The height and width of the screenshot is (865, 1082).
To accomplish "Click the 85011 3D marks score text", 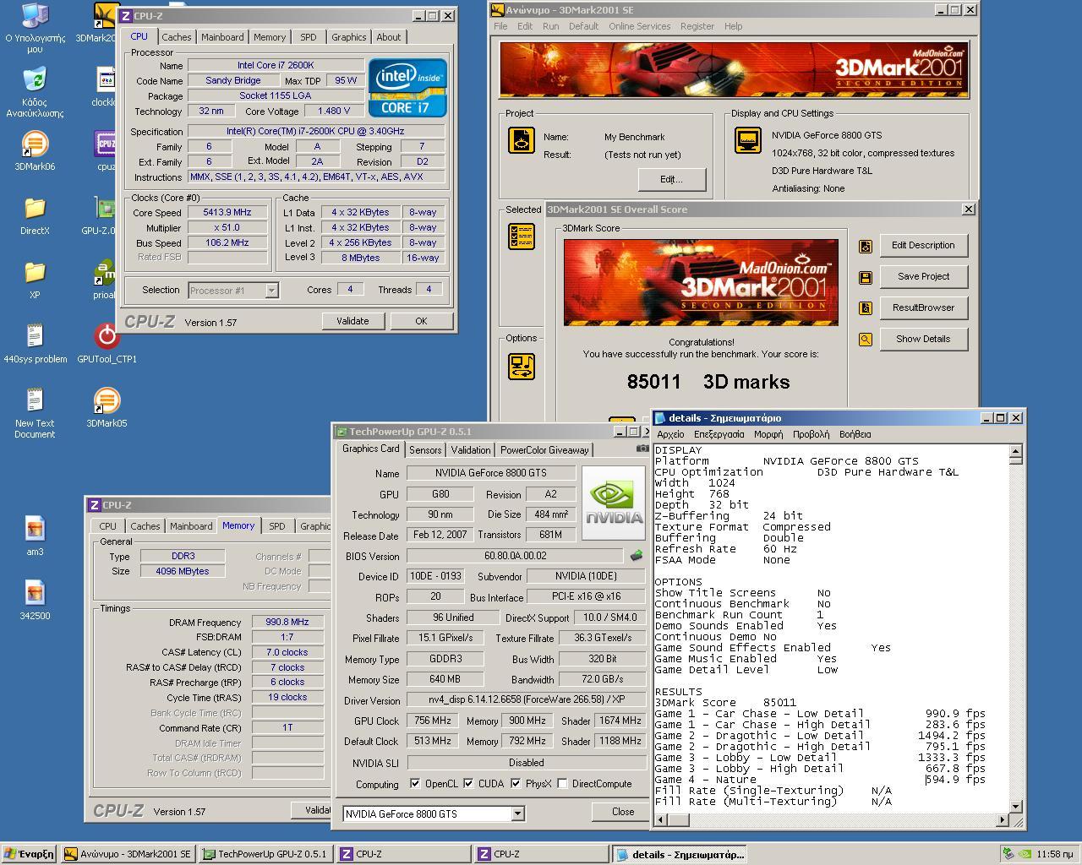I will pyautogui.click(x=708, y=382).
